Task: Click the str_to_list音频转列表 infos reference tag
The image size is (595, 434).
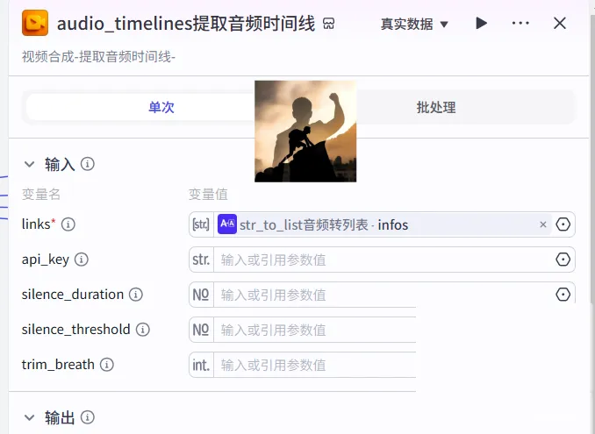Action: [x=383, y=224]
